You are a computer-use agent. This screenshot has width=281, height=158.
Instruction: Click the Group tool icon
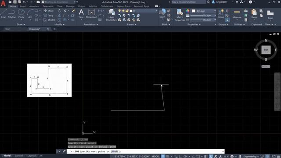coord(221,14)
